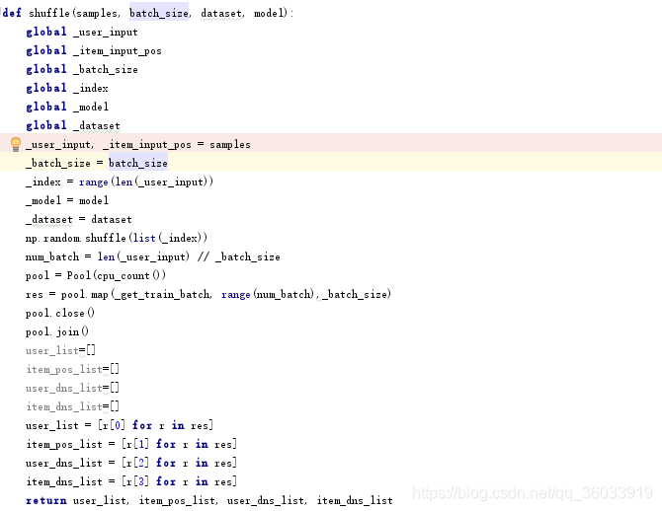
Task: Click 'r[2]' in user_dns_list comprehension
Action: pyautogui.click(x=137, y=463)
